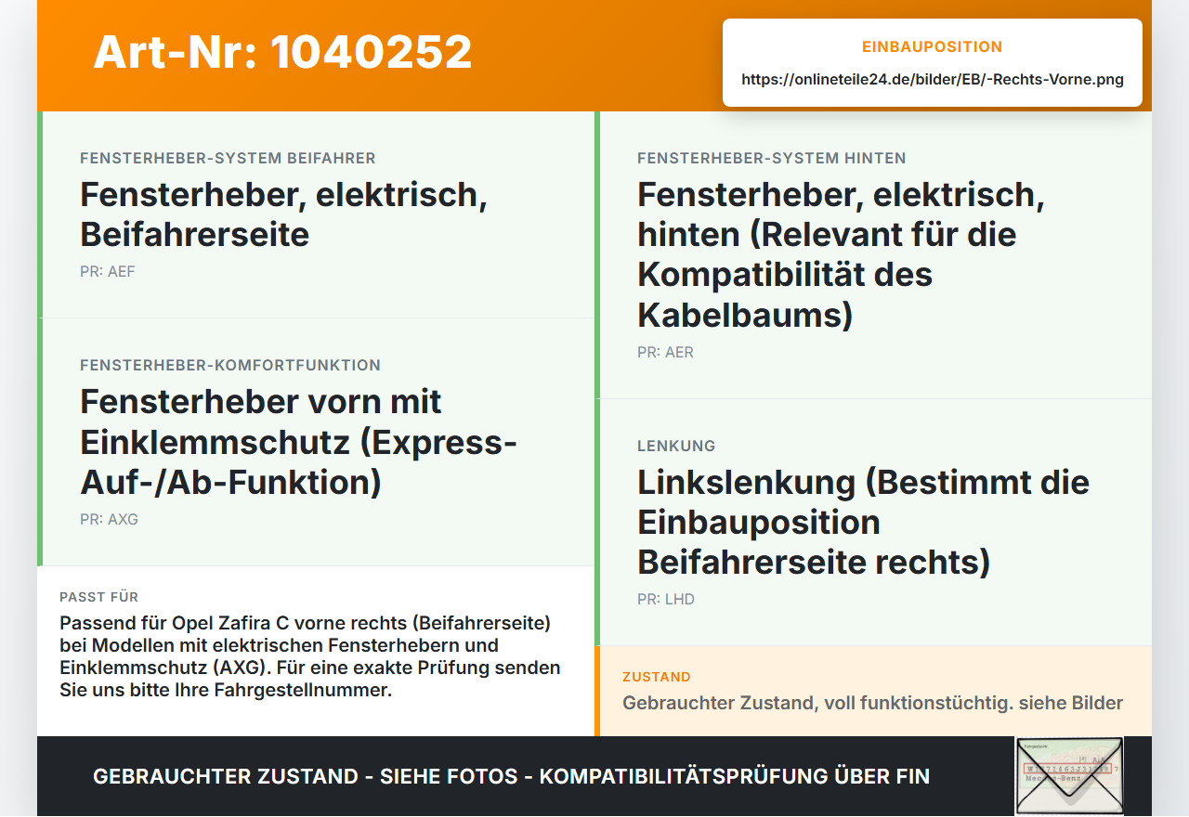Viewport: 1189px width, 817px height.
Task: Click FENSTERHEBER-KOMFORTFUNKTION label
Action: click(230, 366)
